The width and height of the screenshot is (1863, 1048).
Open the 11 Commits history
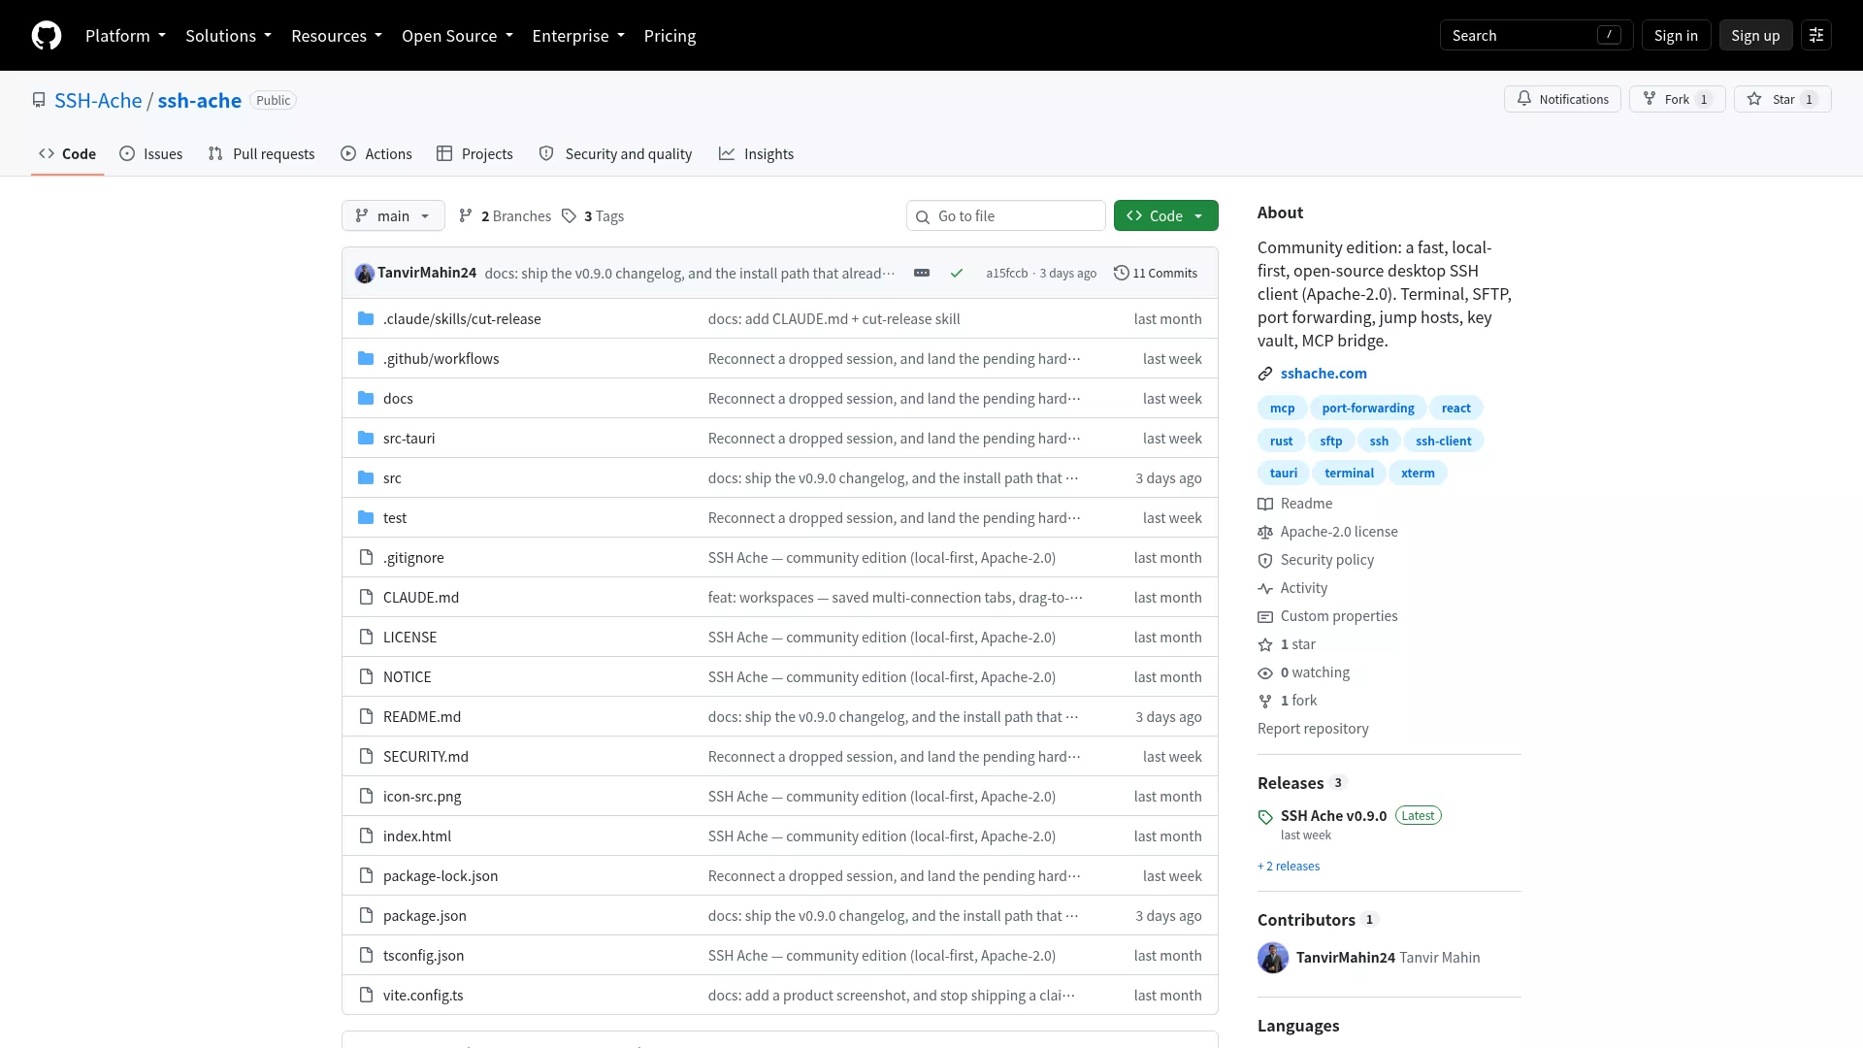click(1156, 274)
